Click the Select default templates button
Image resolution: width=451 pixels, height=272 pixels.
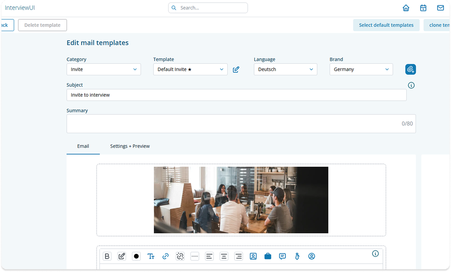[x=386, y=25]
